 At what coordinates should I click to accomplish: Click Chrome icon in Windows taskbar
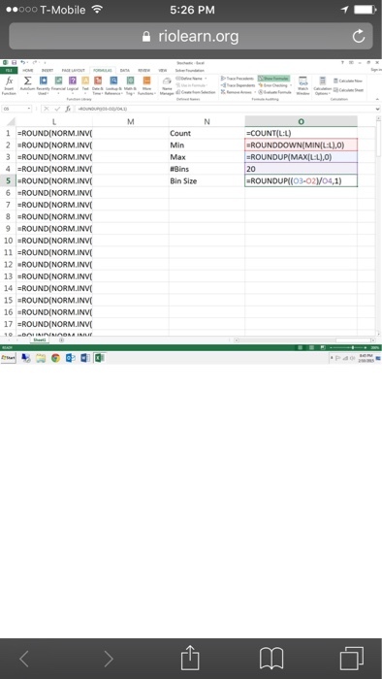[55, 358]
